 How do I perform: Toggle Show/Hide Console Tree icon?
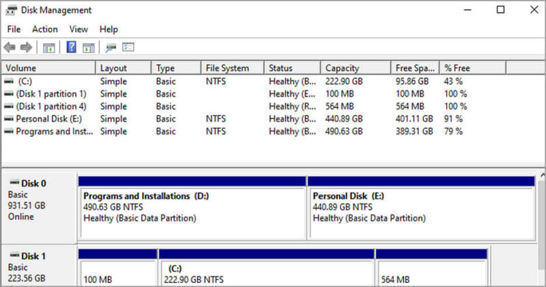click(x=48, y=47)
